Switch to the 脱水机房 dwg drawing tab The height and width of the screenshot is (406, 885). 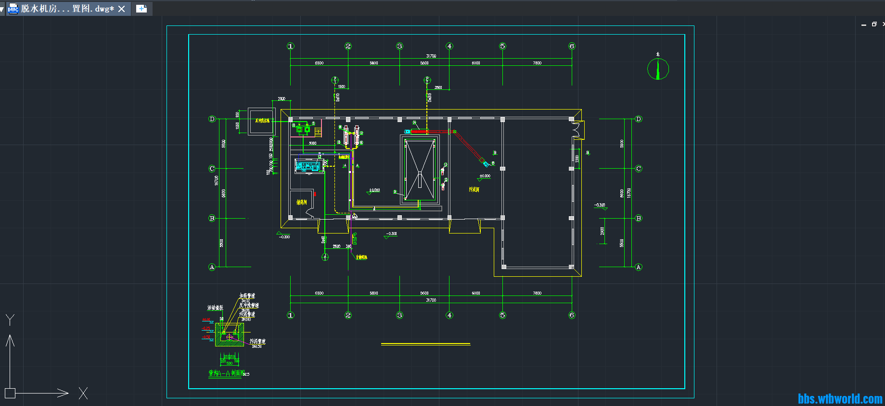67,9
